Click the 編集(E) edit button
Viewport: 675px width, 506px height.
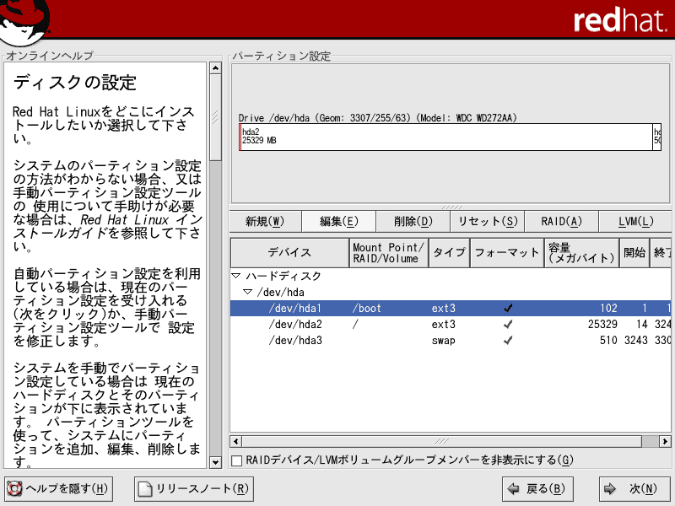339,222
